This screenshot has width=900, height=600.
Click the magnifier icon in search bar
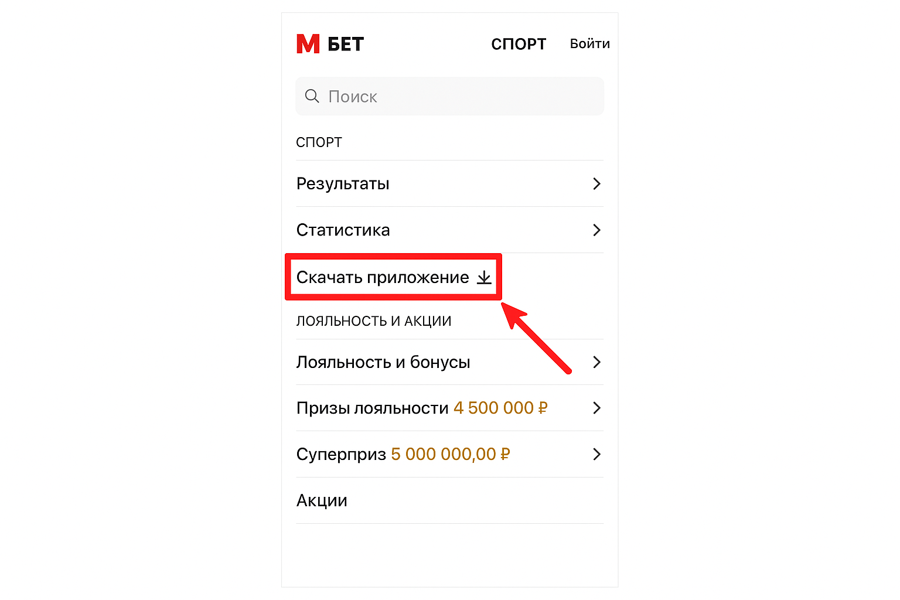click(312, 96)
